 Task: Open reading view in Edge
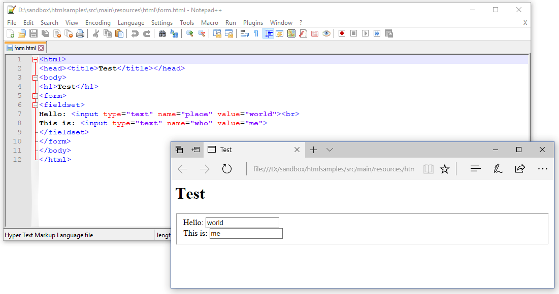[429, 169]
